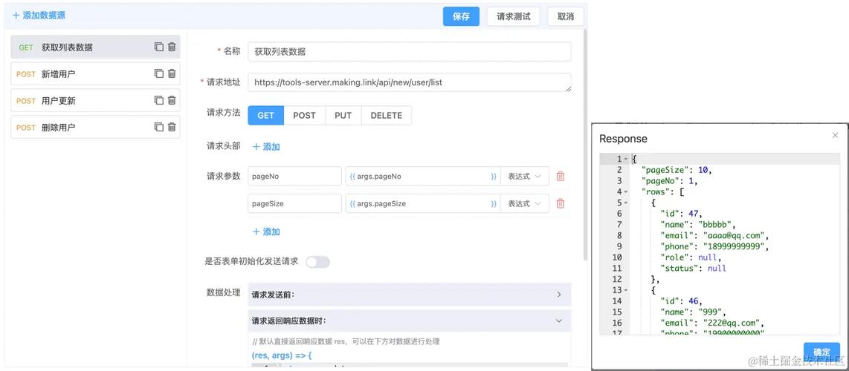This screenshot has width=849, height=371.
Task: Select 获取列表数据 in data source list
Action: click(x=95, y=47)
